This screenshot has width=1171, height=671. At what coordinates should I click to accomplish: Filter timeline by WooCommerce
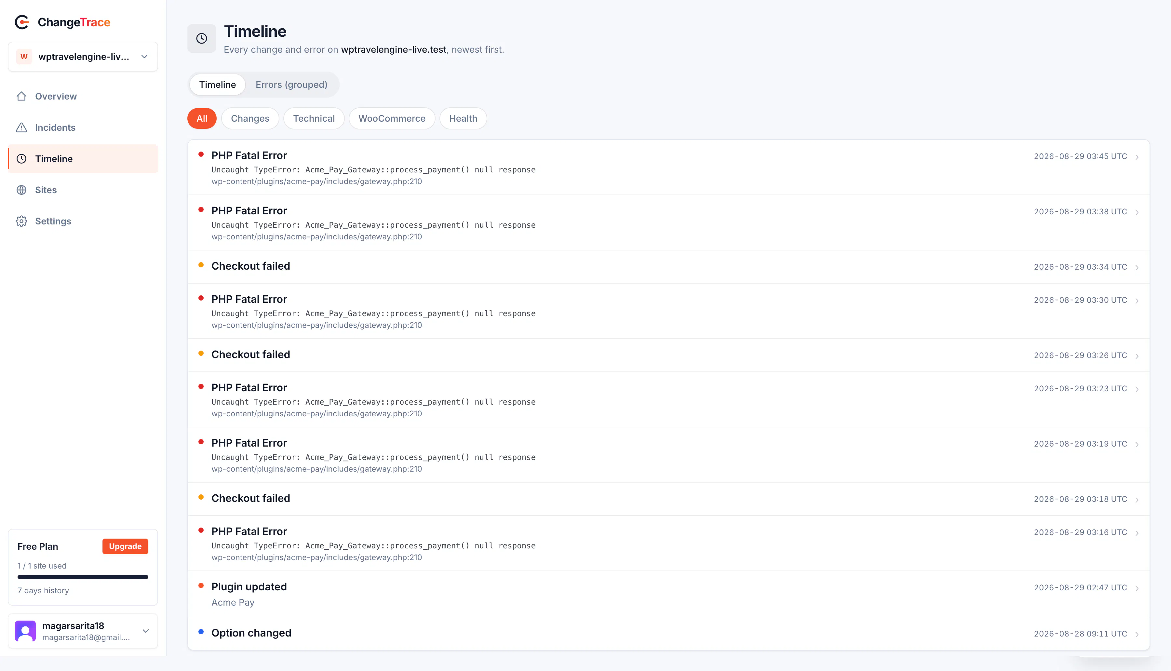[392, 118]
